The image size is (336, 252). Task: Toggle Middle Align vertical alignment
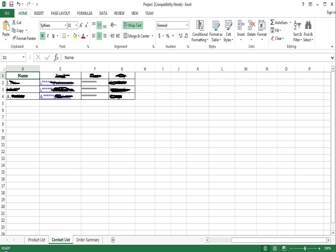point(99,25)
